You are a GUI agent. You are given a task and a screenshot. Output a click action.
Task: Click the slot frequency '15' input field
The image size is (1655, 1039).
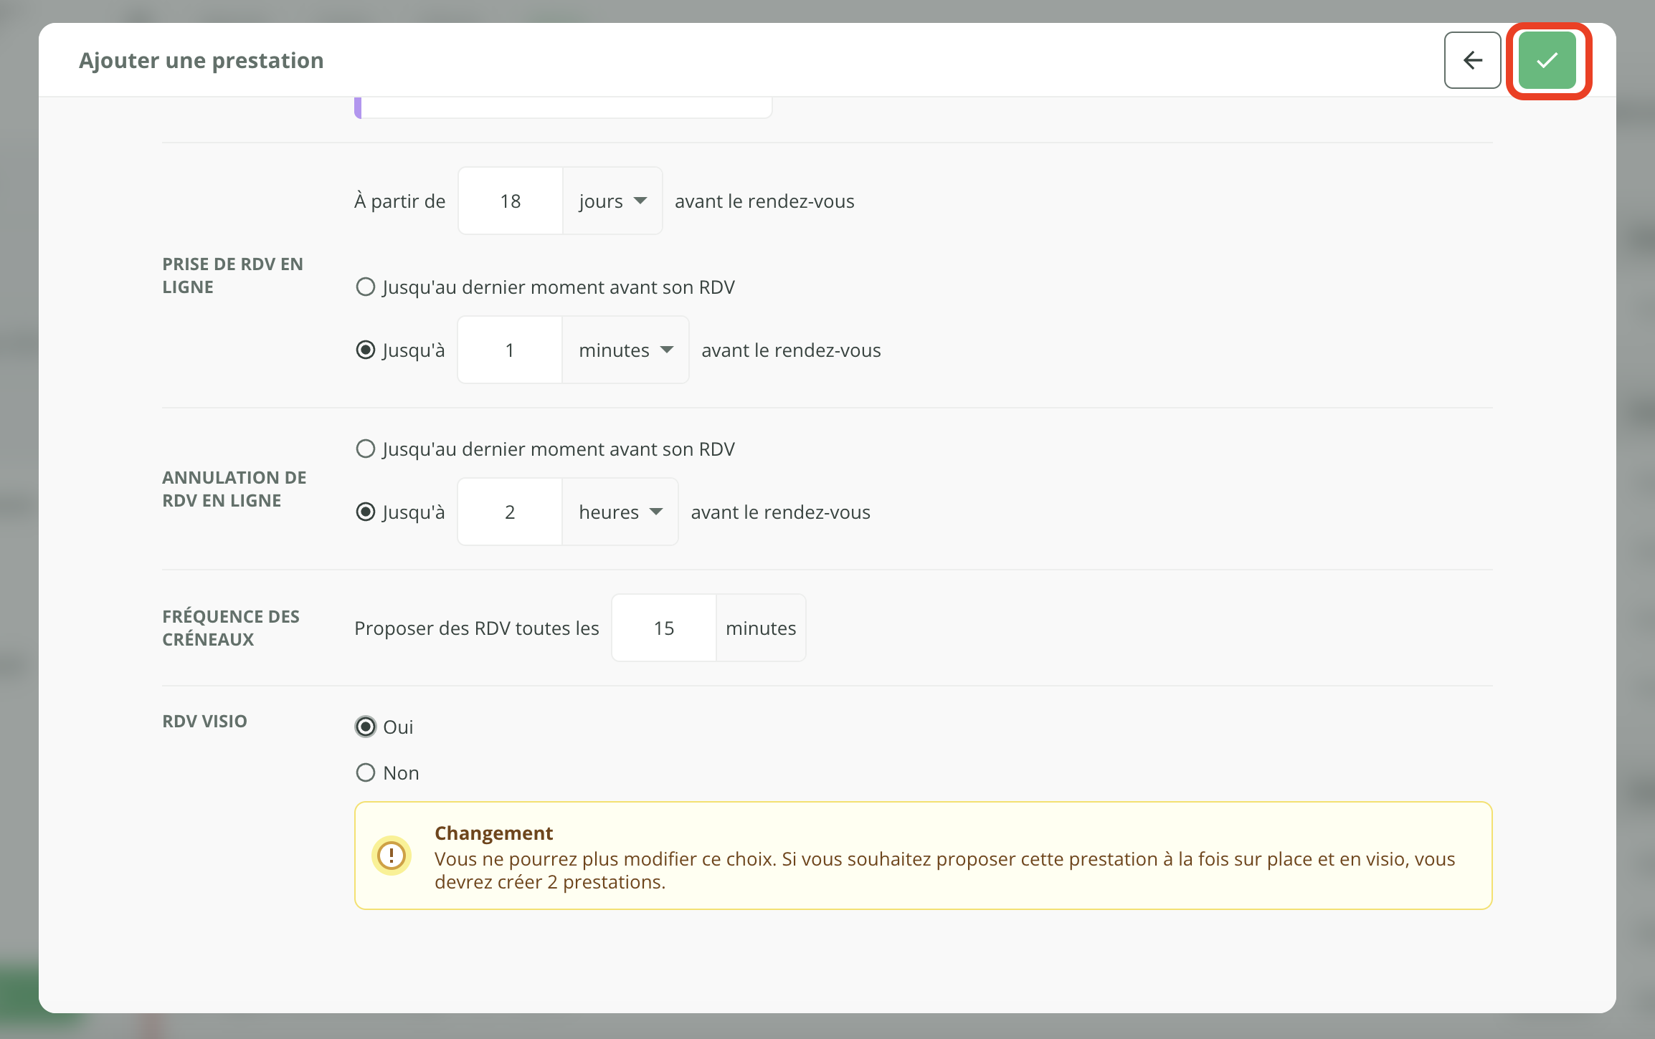click(x=664, y=628)
